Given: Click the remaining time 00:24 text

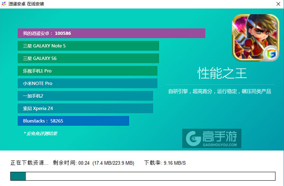Looking at the screenshot, I should [71, 163].
